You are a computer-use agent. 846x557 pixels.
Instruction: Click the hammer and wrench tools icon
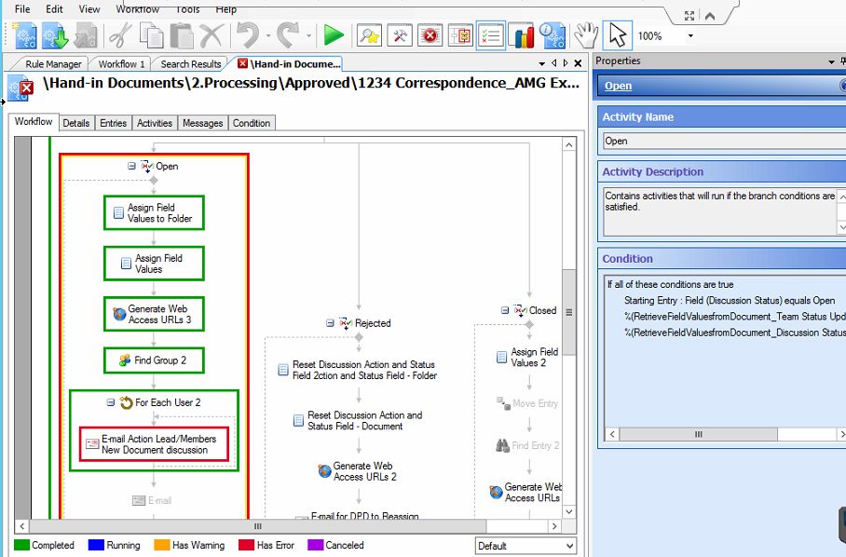pos(400,35)
